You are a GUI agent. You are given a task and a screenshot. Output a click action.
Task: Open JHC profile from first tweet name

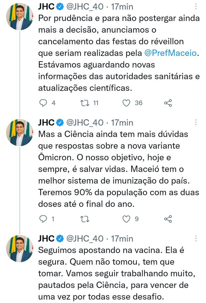click(x=46, y=6)
